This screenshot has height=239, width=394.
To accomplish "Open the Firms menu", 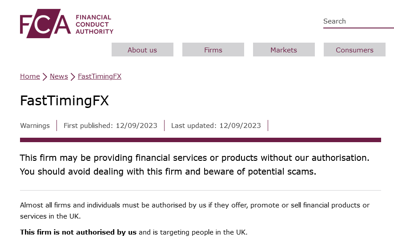I will (213, 50).
